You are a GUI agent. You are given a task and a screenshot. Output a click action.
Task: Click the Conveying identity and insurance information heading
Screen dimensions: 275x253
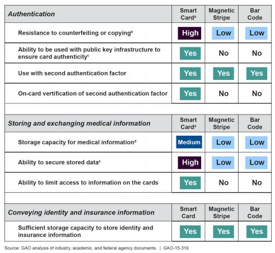(x=81, y=213)
